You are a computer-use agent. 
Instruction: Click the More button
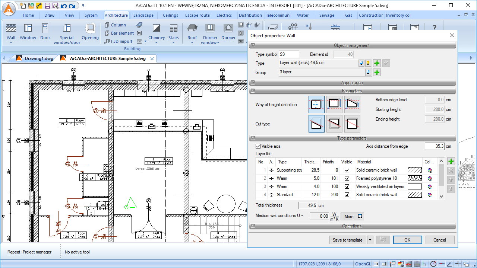(352, 216)
